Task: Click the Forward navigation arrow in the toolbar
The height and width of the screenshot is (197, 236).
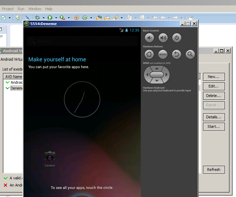Action: (176, 18)
